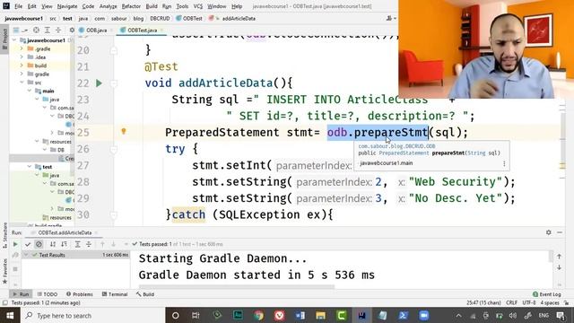Viewport: 574px width, 323px height.
Task: Sort test results alphabetically
Action: tap(53, 244)
